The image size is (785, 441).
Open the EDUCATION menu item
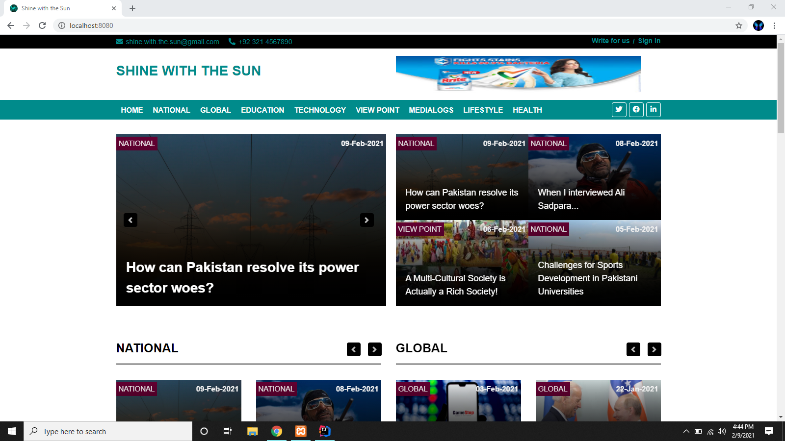point(262,110)
